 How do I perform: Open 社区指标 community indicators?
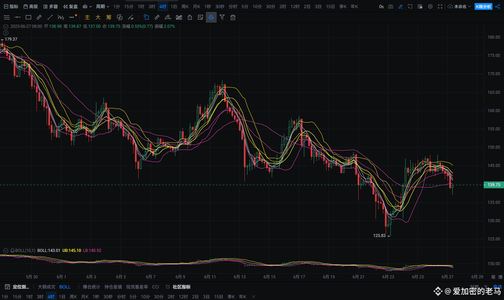coord(178,287)
